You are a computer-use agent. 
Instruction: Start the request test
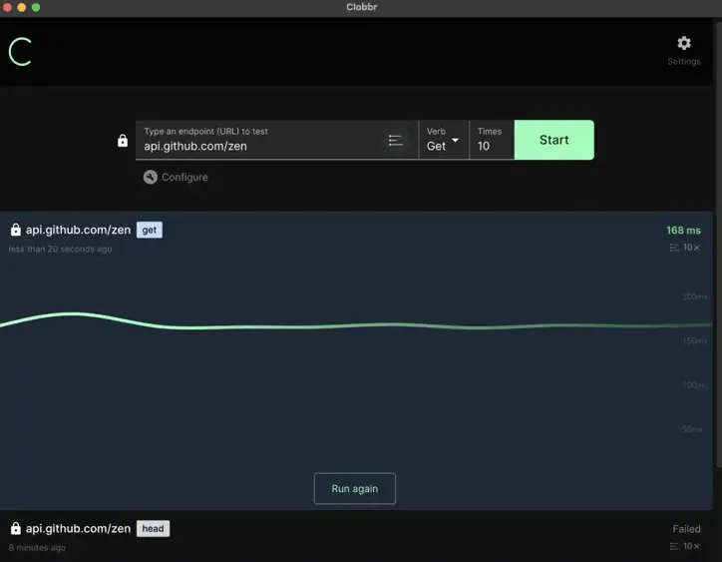(x=553, y=140)
